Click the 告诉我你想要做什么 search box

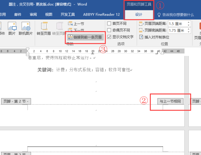coord(178,15)
